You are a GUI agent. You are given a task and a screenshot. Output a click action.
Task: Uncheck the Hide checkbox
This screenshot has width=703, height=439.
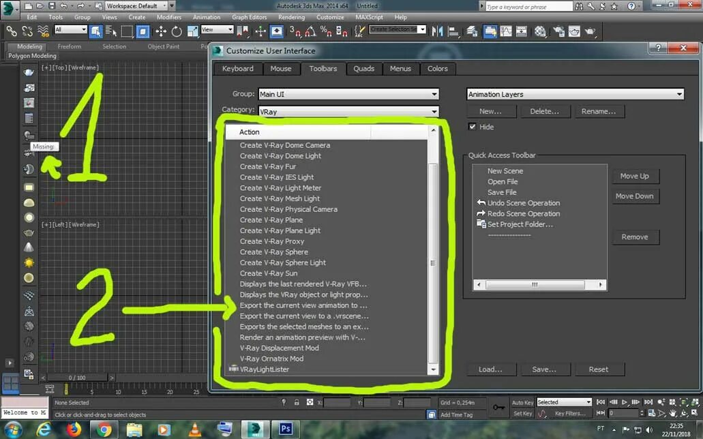click(472, 127)
